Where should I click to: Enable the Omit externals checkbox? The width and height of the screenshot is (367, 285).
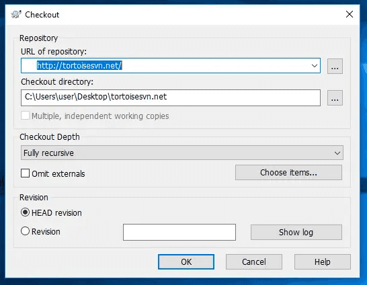point(25,173)
